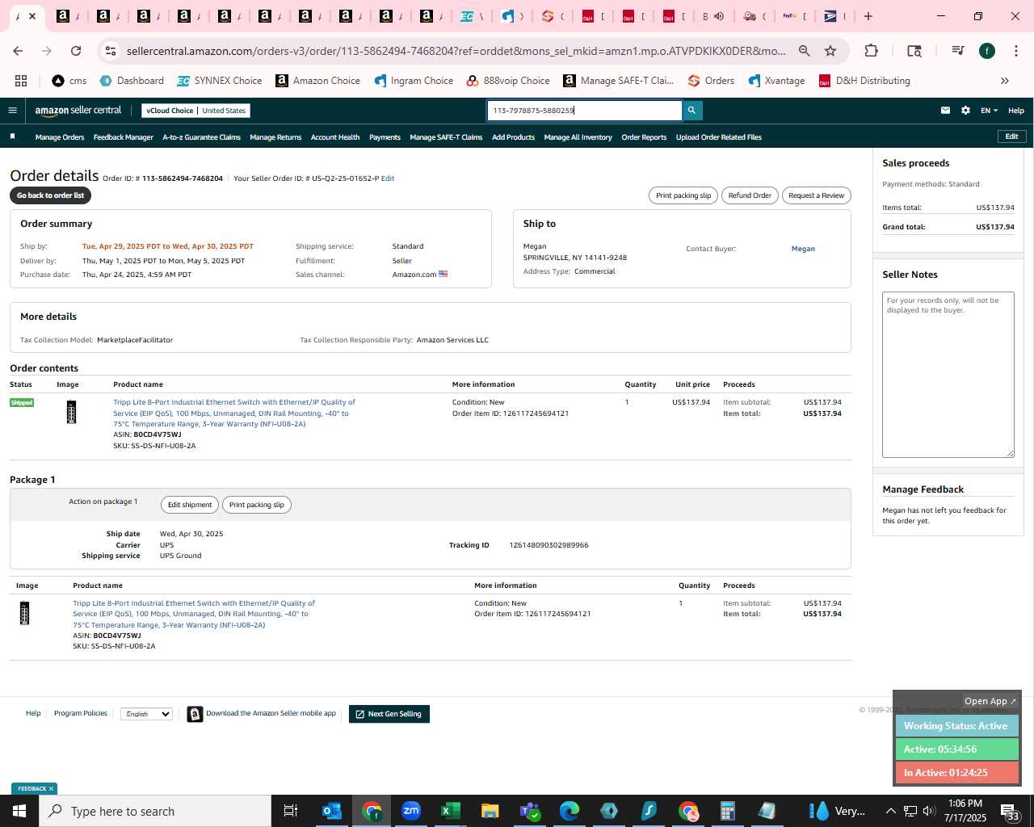Bookmark this page with the star icon
Image resolution: width=1034 pixels, height=827 pixels.
(x=830, y=51)
